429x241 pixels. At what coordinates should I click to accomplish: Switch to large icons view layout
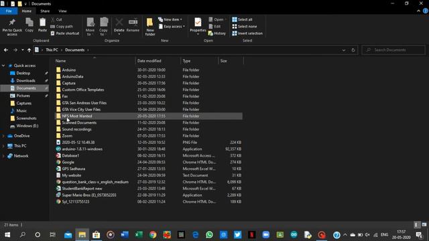424,225
